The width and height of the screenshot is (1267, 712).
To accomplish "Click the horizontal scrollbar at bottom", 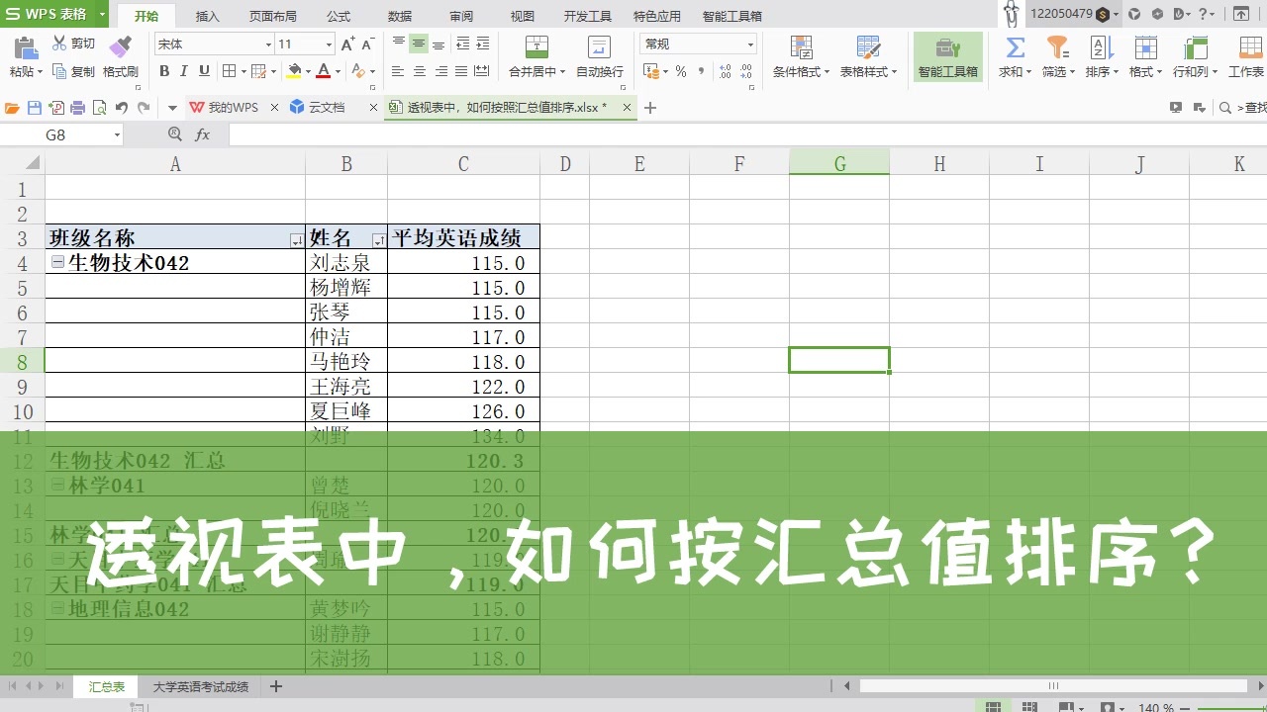I will click(1053, 686).
